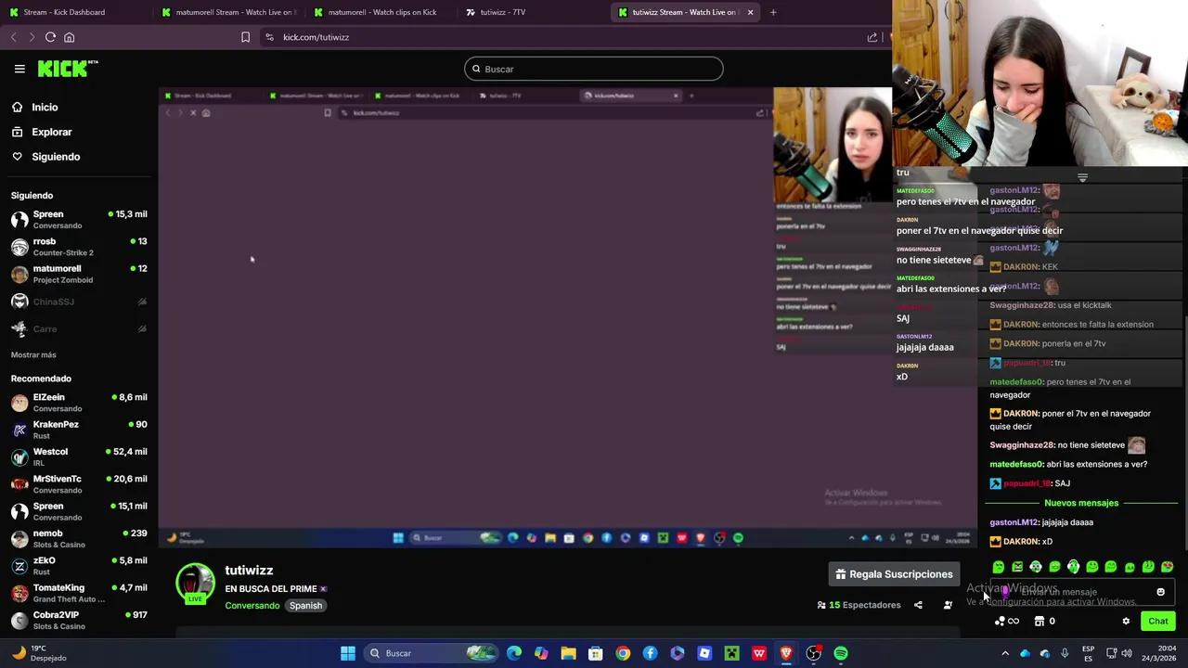
Task: Open TomateKing Grand Theft Auto channel
Action: tap(79, 593)
